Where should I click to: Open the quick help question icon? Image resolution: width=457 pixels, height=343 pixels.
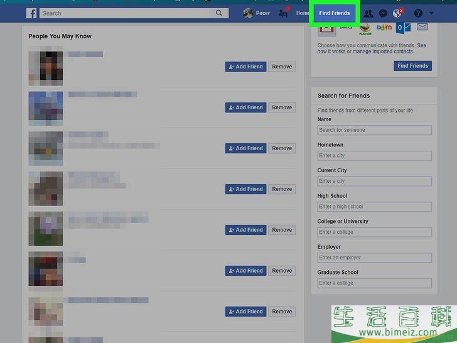418,13
